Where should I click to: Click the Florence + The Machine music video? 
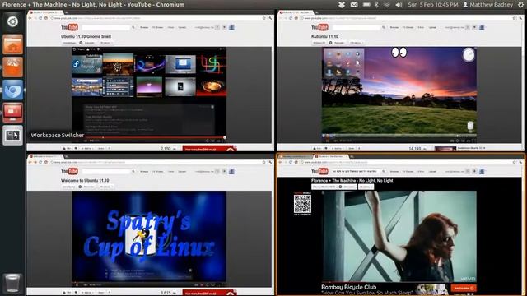[x=399, y=236]
